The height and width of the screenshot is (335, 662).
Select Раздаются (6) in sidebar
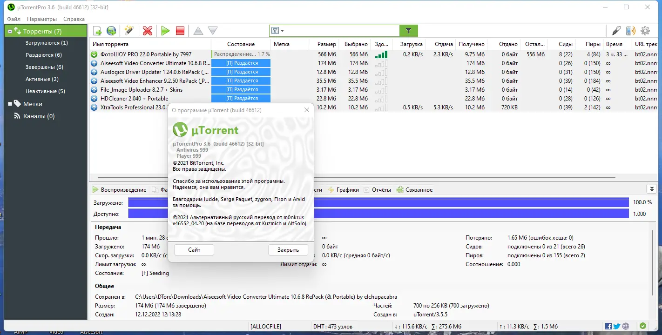pos(44,55)
